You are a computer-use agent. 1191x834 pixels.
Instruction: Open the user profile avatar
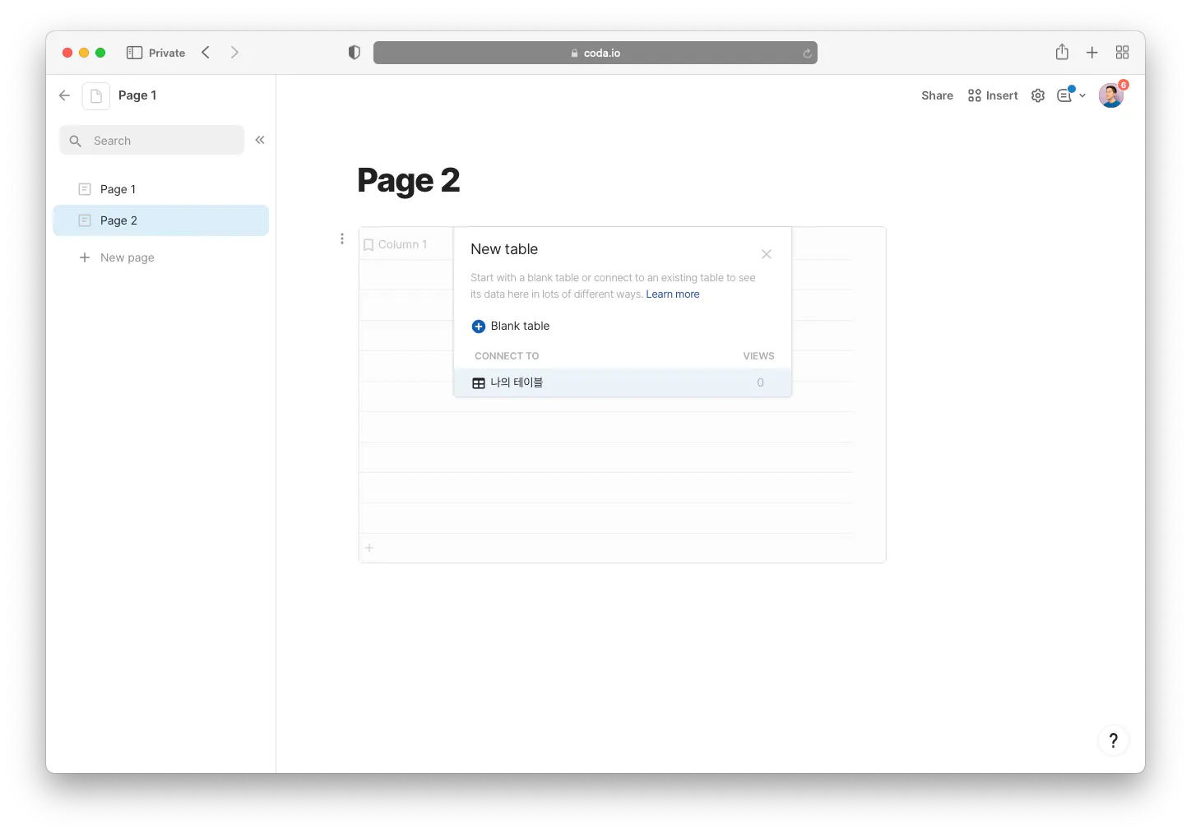[x=1111, y=95]
